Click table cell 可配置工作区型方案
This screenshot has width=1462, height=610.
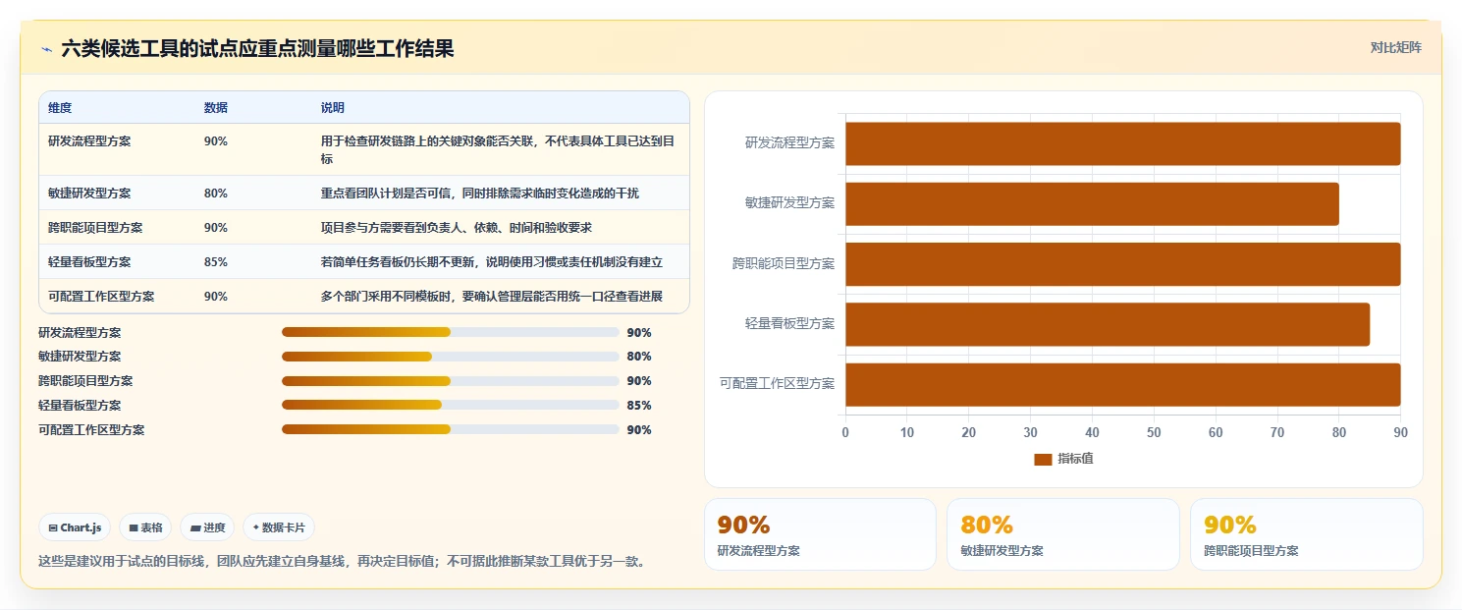coord(101,297)
